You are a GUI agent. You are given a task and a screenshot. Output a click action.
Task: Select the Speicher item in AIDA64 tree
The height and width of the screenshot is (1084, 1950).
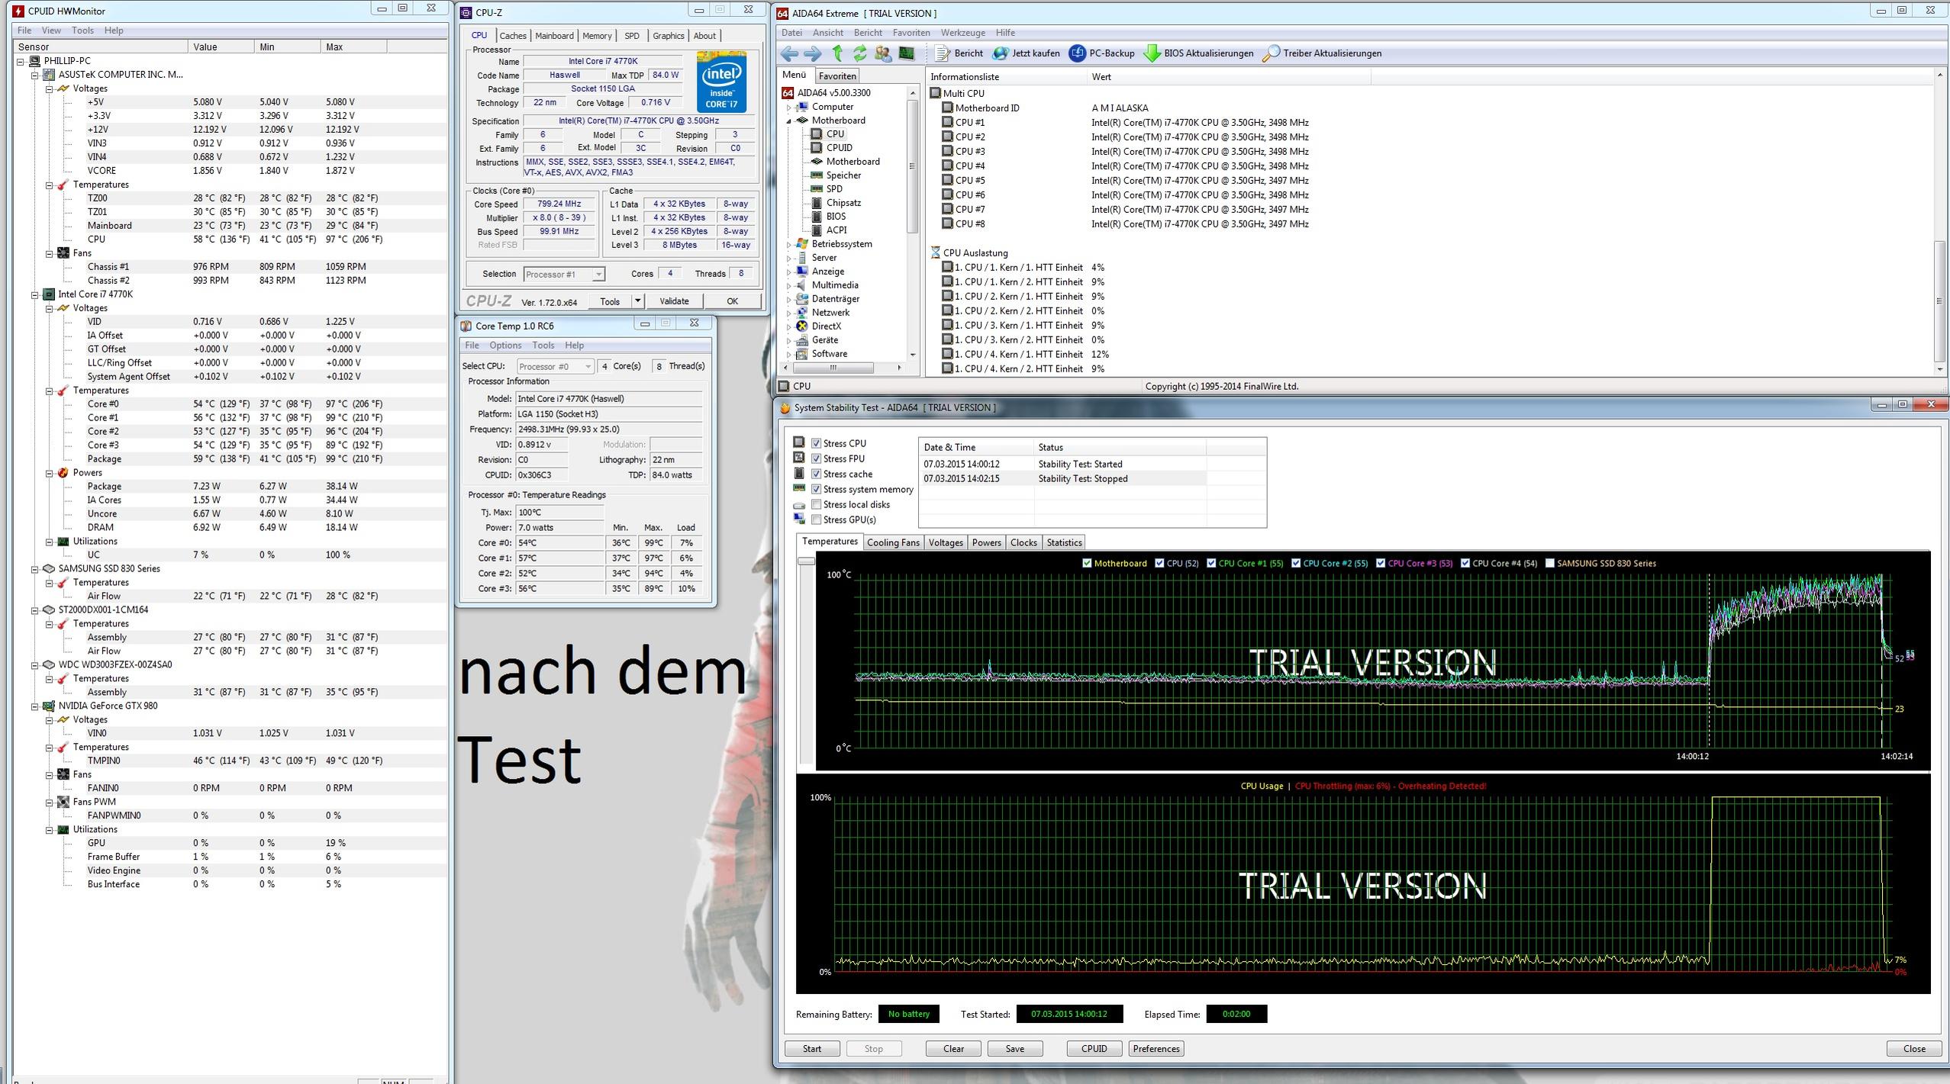click(x=843, y=175)
